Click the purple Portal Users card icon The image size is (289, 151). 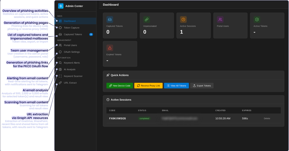(x=220, y=19)
